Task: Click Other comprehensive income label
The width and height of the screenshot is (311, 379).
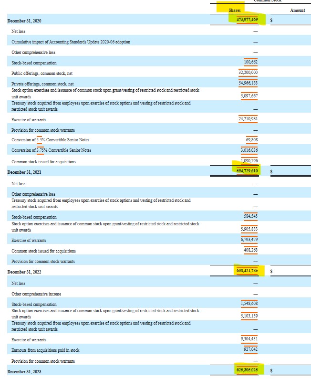Action: click(x=36, y=294)
